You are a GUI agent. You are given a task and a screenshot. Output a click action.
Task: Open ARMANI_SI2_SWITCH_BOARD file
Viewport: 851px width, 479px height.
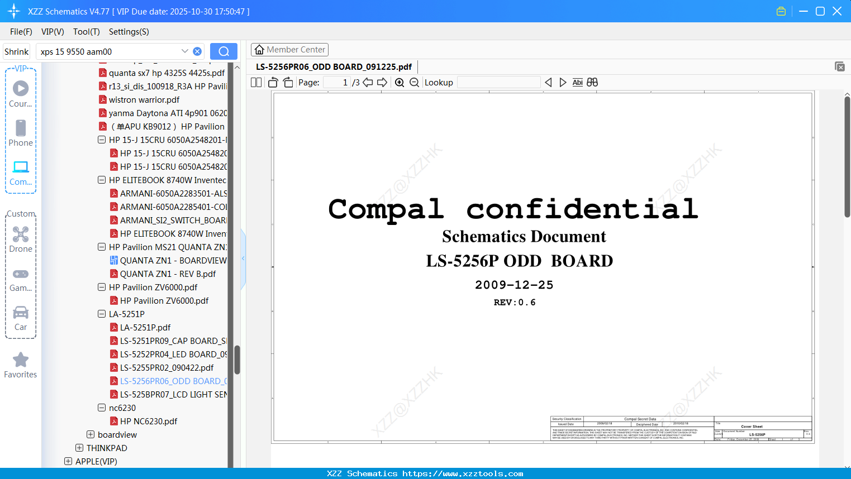[173, 220]
